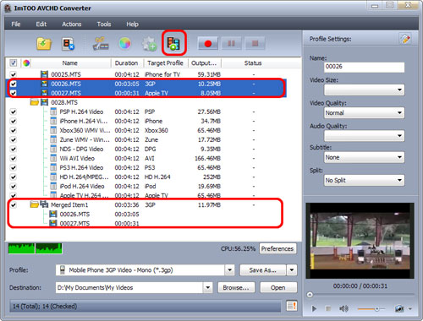The height and width of the screenshot is (321, 423).
Task: Toggle the Xbox360 WMV checkbox
Action: (x=14, y=130)
